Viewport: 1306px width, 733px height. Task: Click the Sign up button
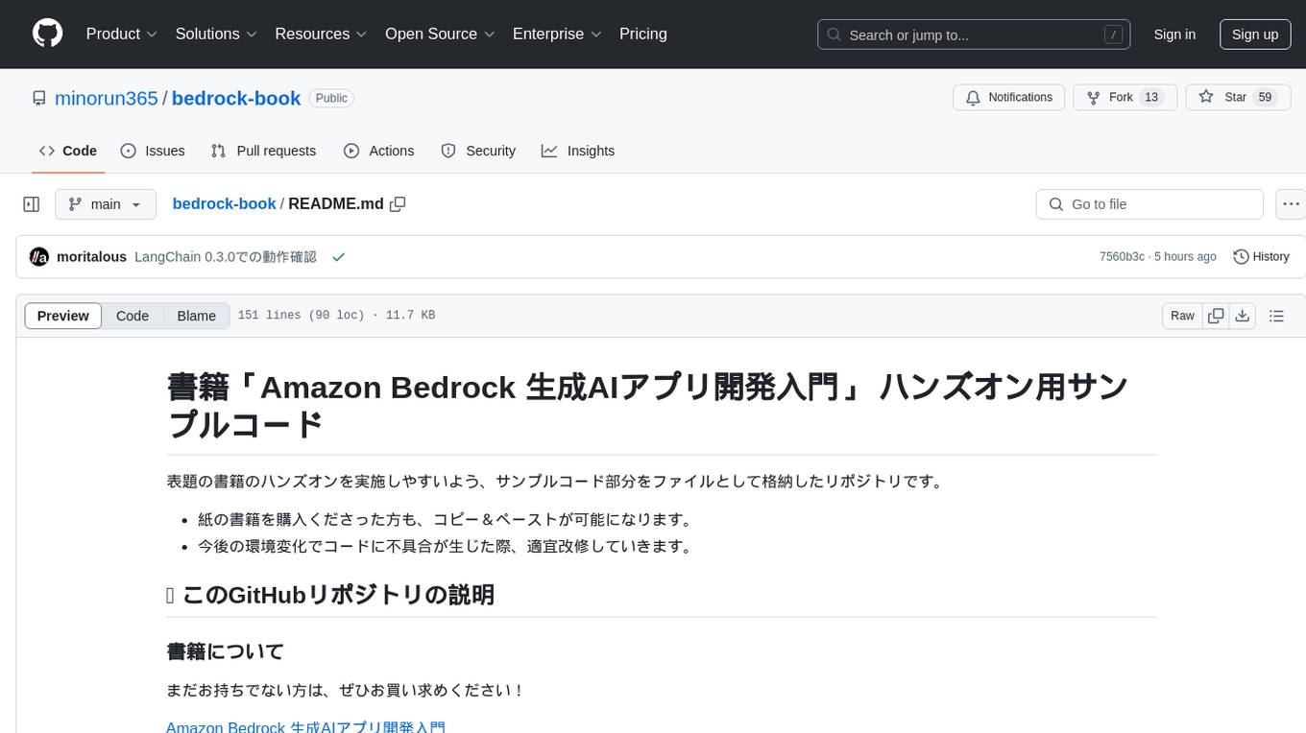pyautogui.click(x=1255, y=35)
